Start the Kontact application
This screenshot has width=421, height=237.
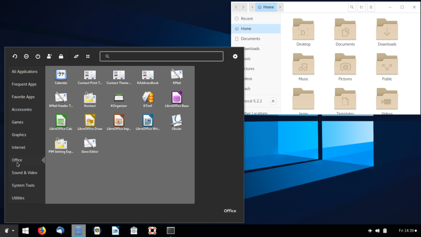(90, 100)
